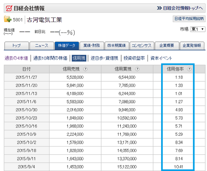Select date cell 2015/11/6
Image resolution: width=207 pixels, height=171 pixels.
tap(27, 102)
